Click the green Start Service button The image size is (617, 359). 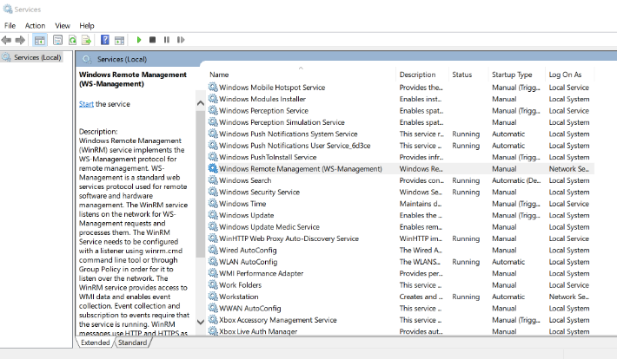click(x=139, y=40)
